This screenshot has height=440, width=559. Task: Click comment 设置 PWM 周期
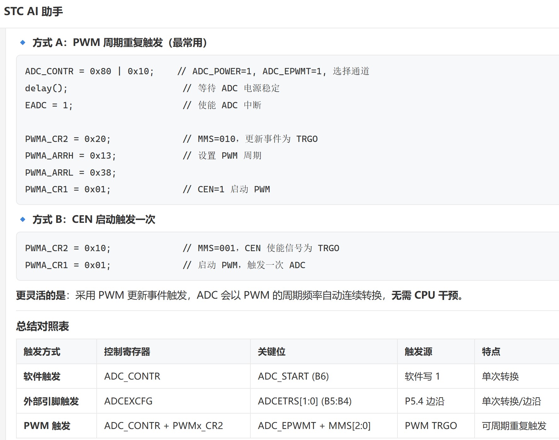click(x=222, y=155)
